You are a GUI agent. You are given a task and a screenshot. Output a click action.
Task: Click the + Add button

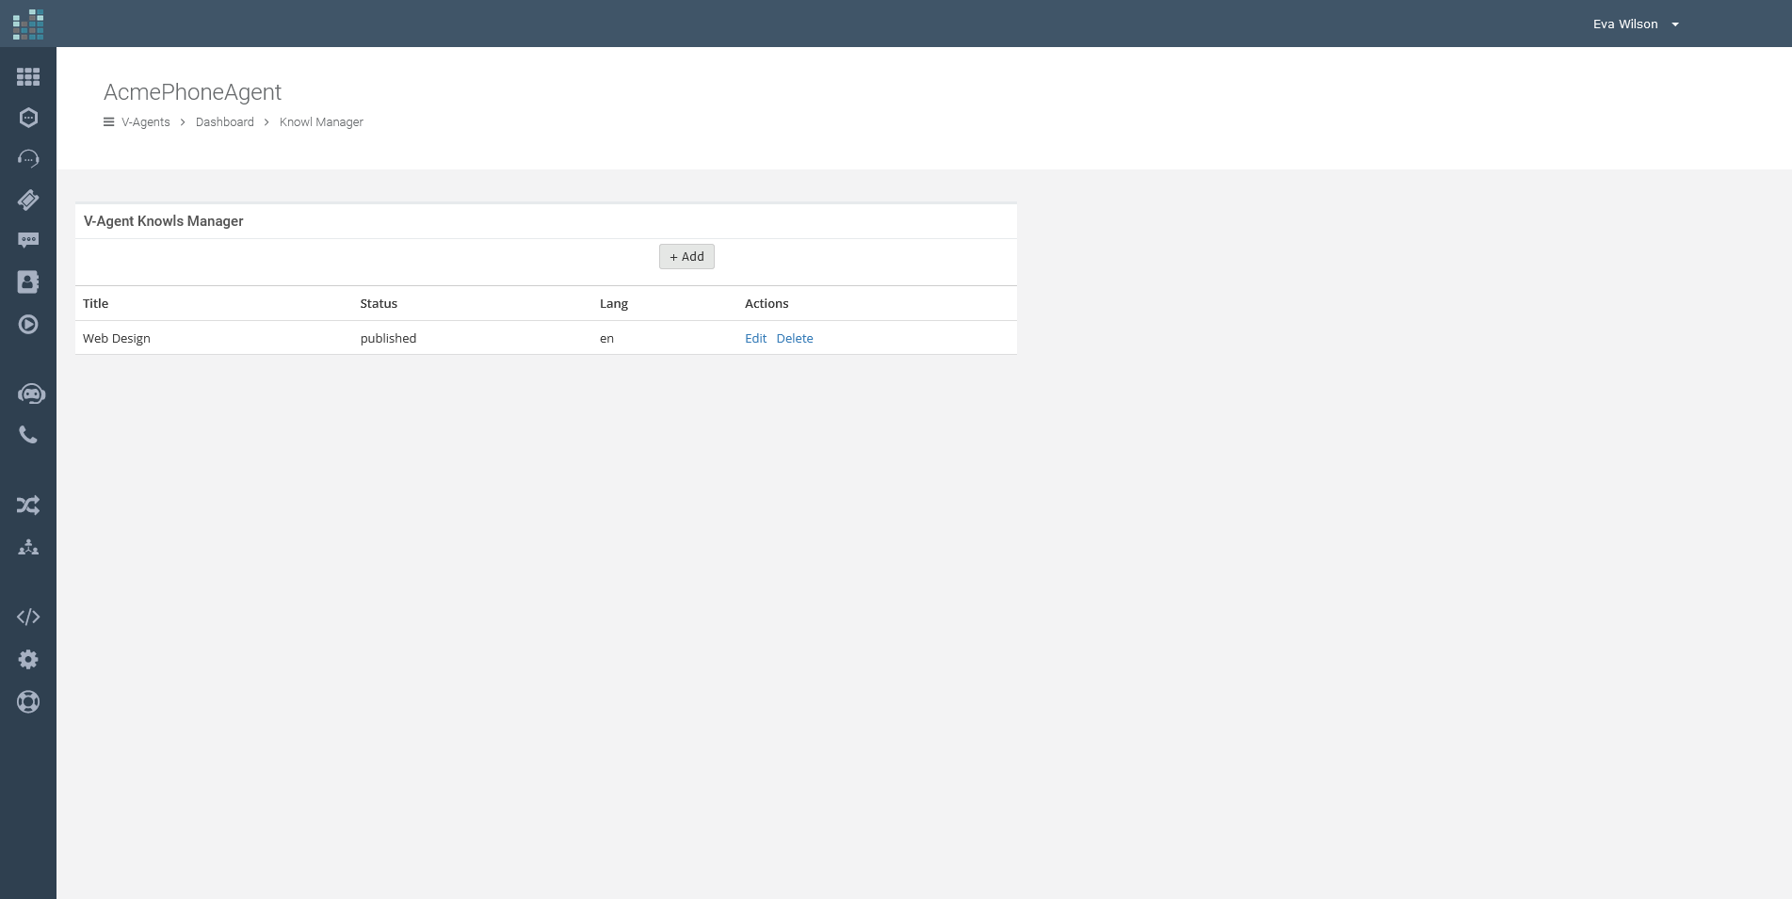tap(686, 257)
